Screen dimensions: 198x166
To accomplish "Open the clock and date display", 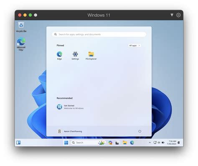I will click(172, 143).
